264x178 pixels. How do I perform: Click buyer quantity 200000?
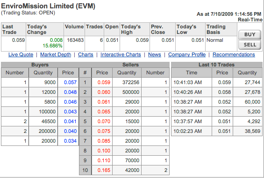[x=47, y=131]
